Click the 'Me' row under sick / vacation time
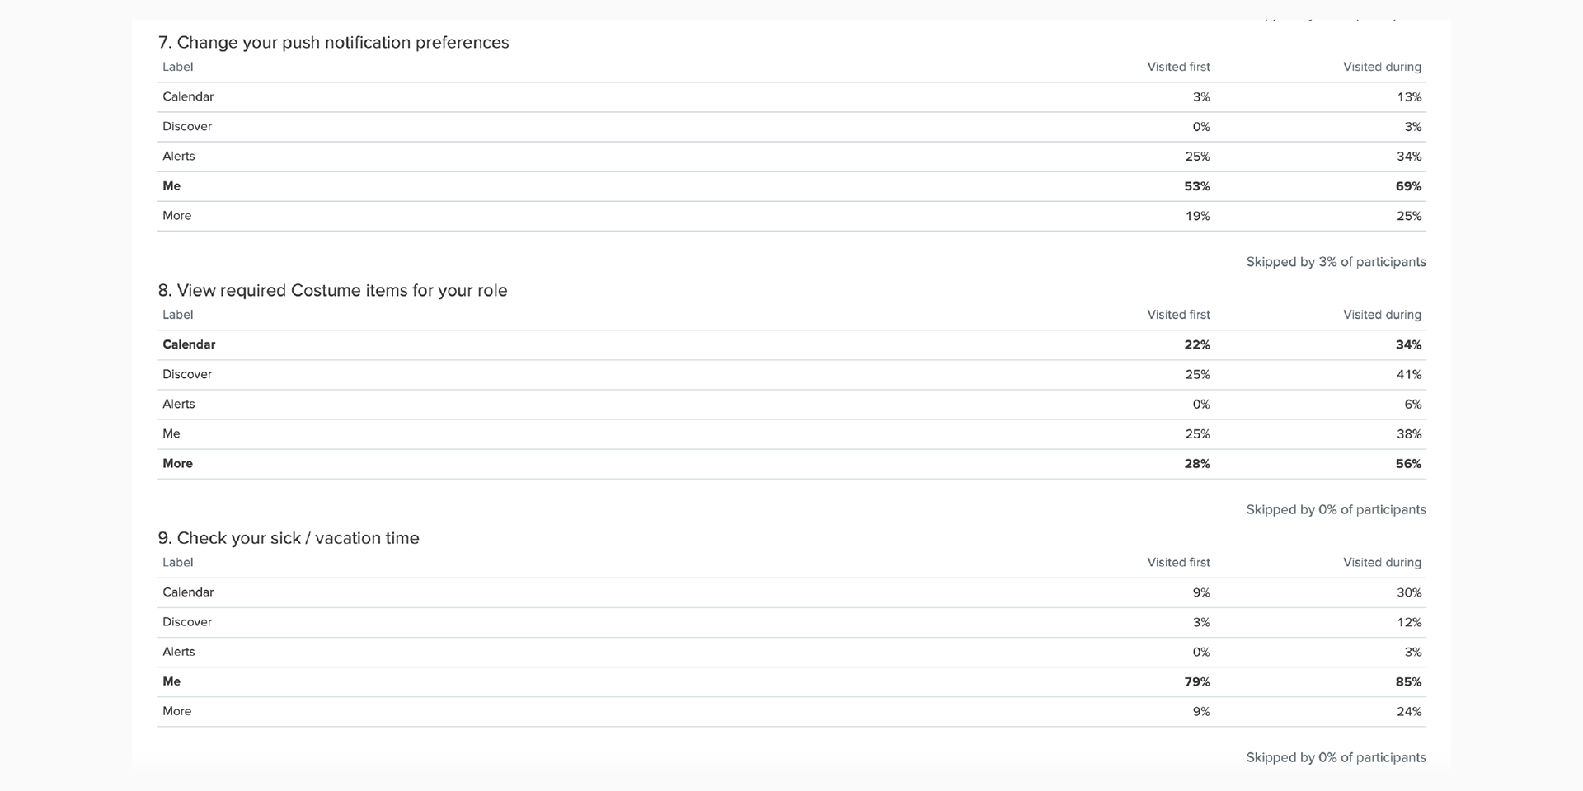The image size is (1583, 791). coord(791,681)
